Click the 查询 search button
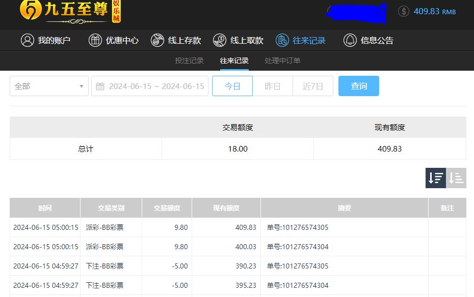 [359, 86]
